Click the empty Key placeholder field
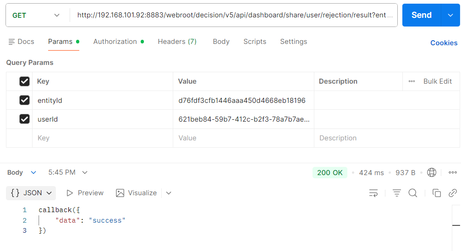The width and height of the screenshot is (461, 251). pos(103,138)
